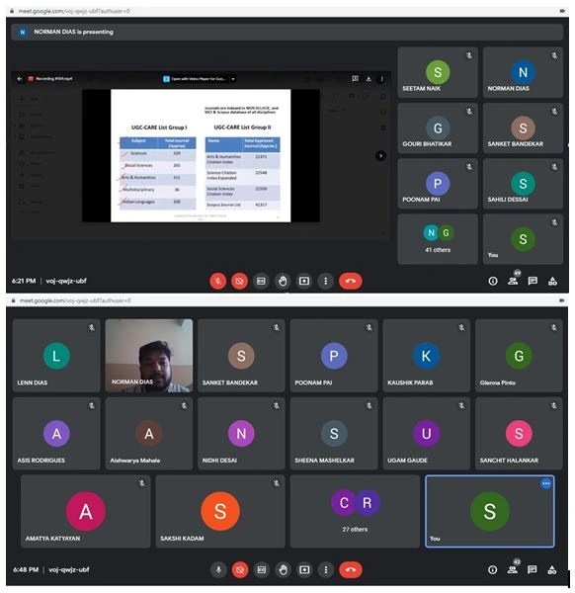This screenshot has height=593, width=575.
Task: Select NORMAN DIAS video tile
Action: 149,356
